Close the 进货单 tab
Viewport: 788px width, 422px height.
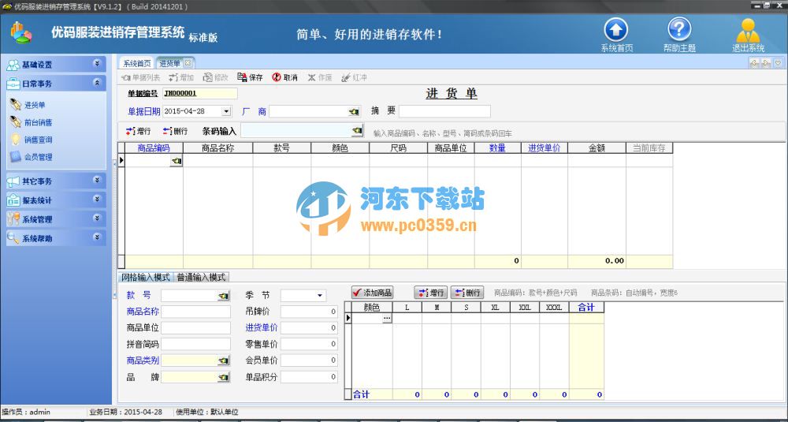[x=188, y=63]
